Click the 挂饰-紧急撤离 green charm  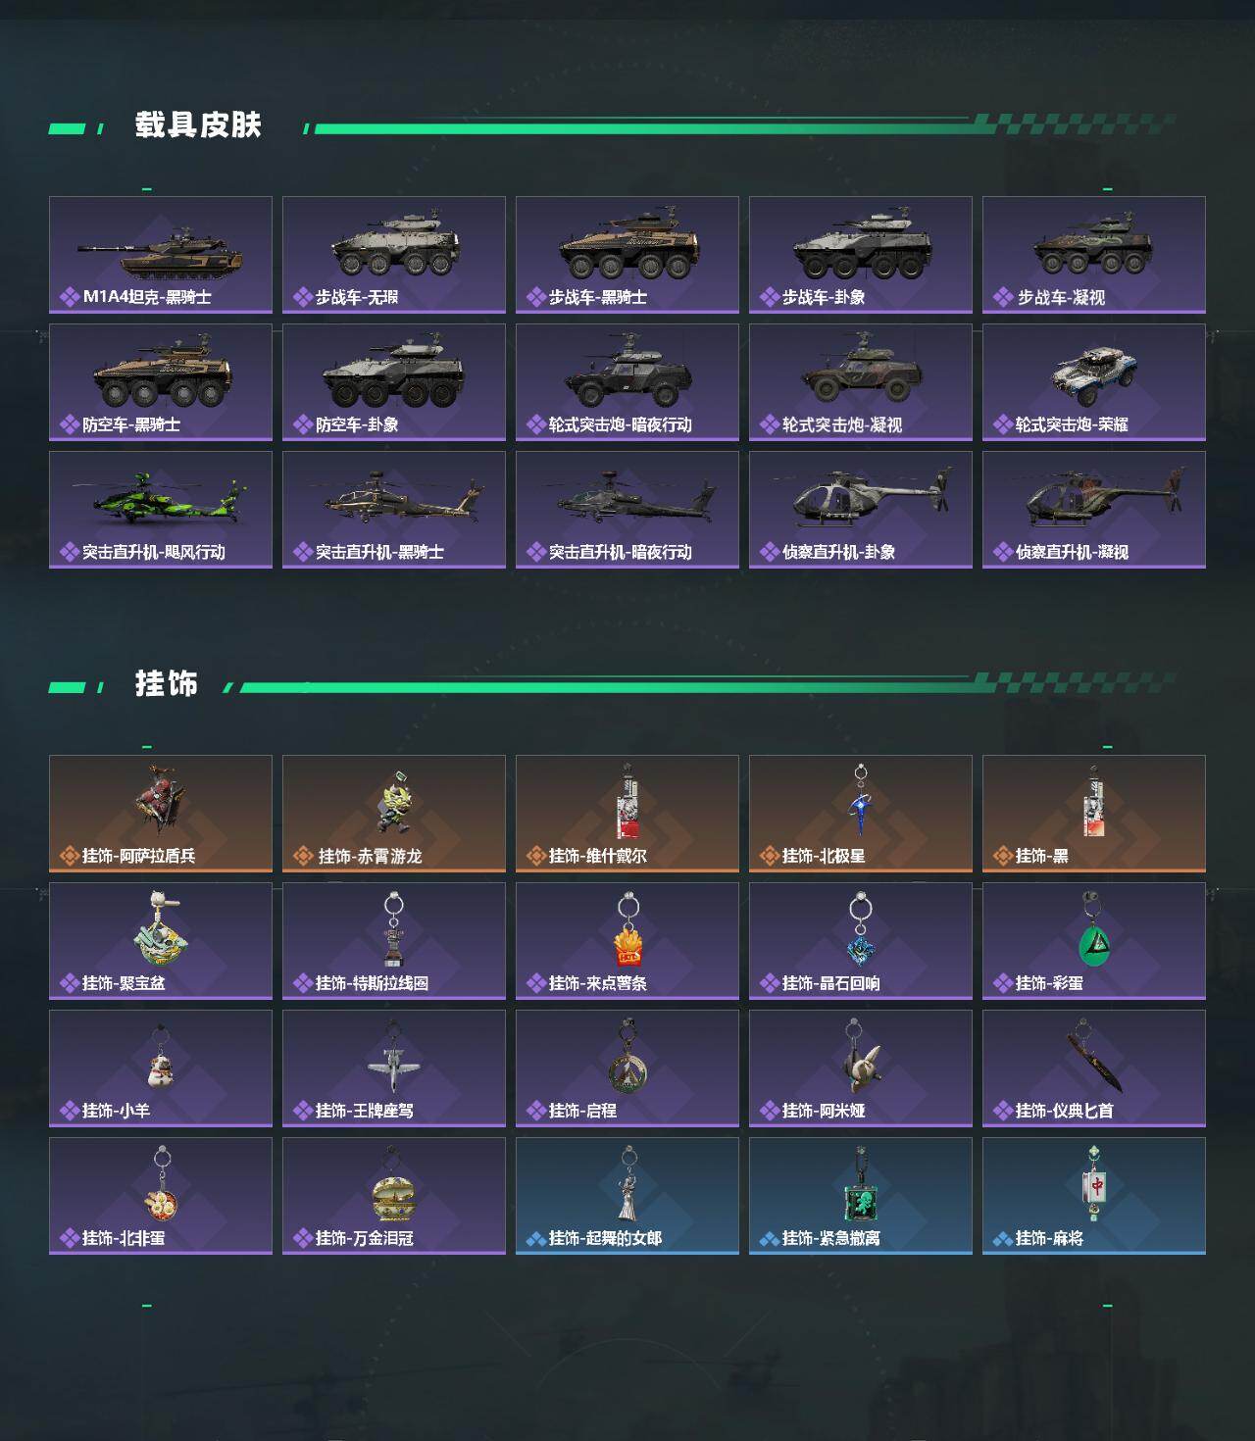click(861, 1196)
